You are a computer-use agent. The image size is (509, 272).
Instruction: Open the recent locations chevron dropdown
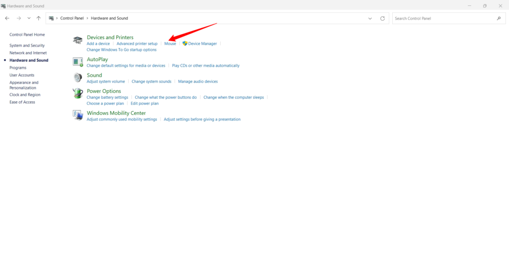click(x=29, y=18)
